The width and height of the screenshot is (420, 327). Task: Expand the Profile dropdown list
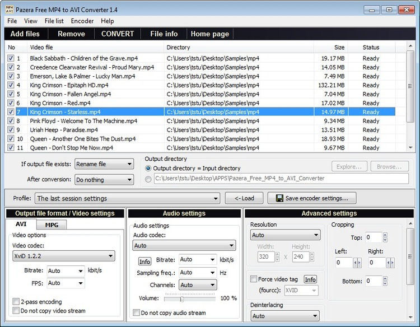click(x=127, y=198)
